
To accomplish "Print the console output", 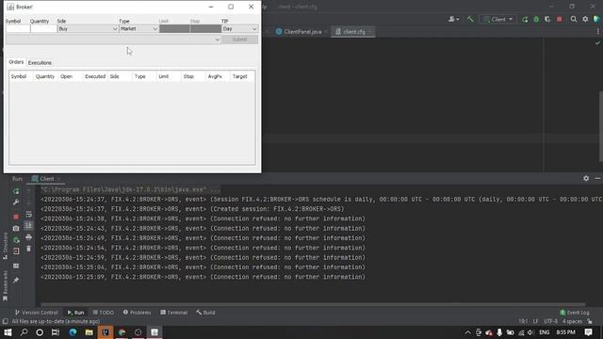I will pyautogui.click(x=28, y=237).
